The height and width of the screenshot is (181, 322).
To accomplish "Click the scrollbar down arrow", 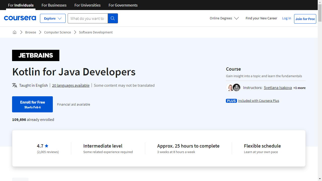I will point(320,179).
